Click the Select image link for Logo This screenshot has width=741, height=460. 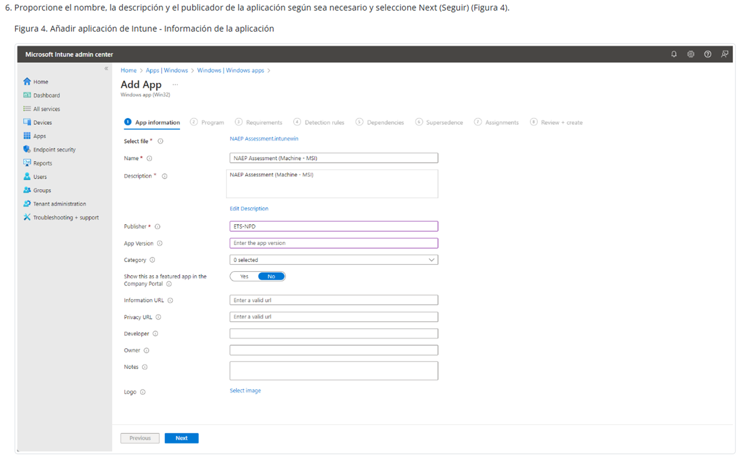point(245,391)
